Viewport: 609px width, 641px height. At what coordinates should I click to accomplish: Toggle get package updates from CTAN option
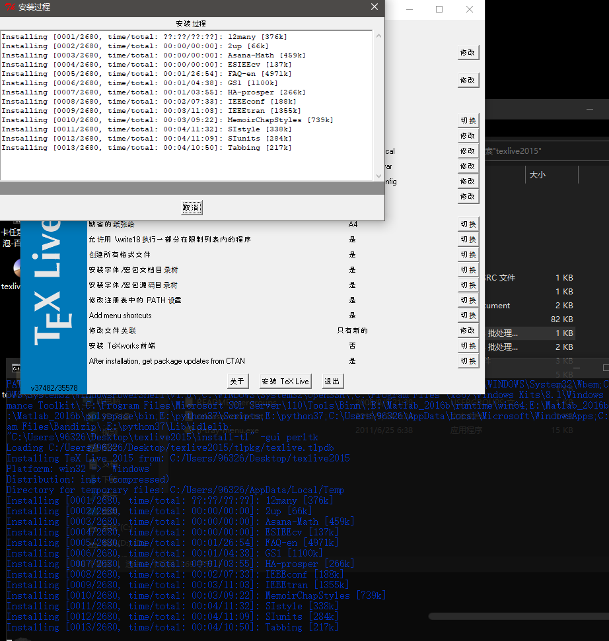click(x=468, y=361)
